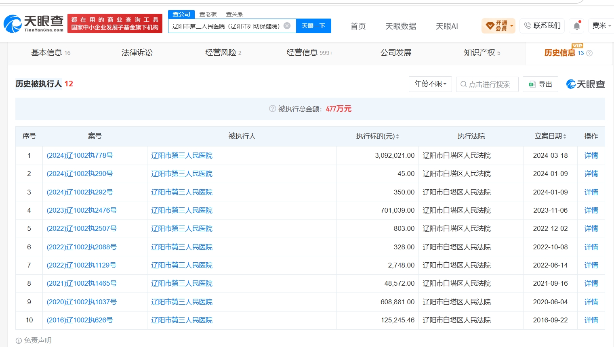View 详情 for case 执2507号
Screen dimensions: 614x347
coord(591,228)
